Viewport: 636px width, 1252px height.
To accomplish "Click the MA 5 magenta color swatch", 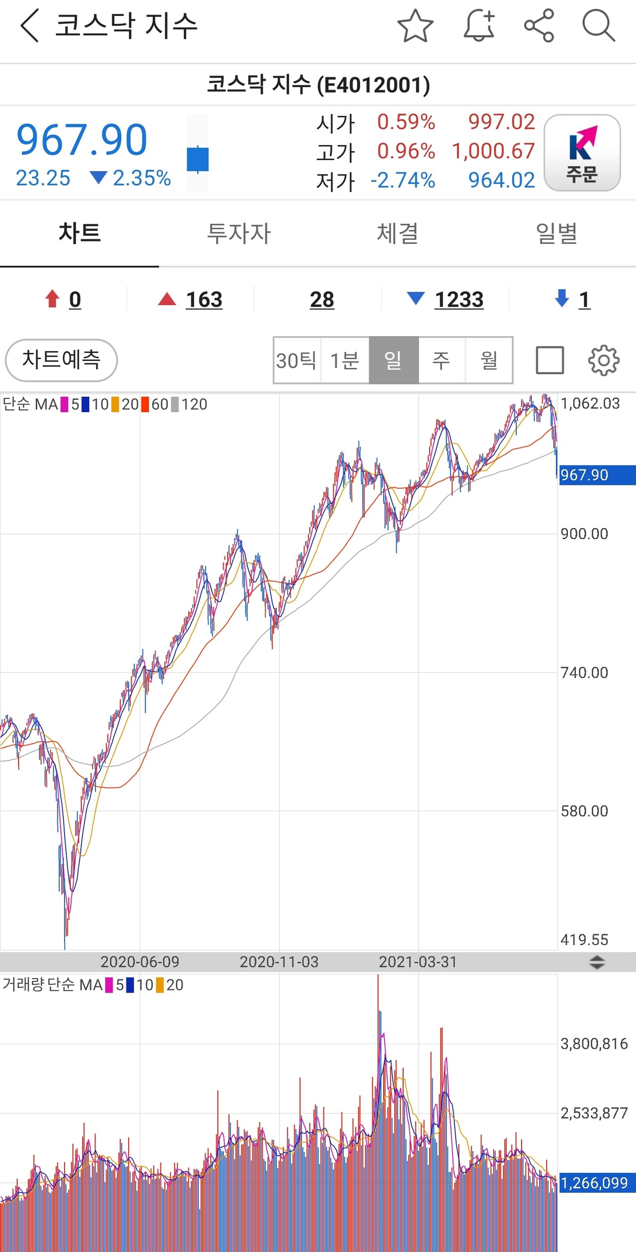I will pyautogui.click(x=64, y=404).
